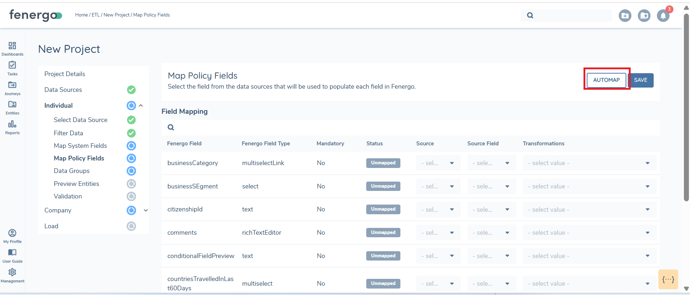This screenshot has width=690, height=295.
Task: Expand the Company section chevron
Action: tap(146, 210)
